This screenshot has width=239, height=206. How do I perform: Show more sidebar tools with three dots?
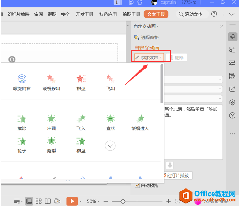coord(232,134)
